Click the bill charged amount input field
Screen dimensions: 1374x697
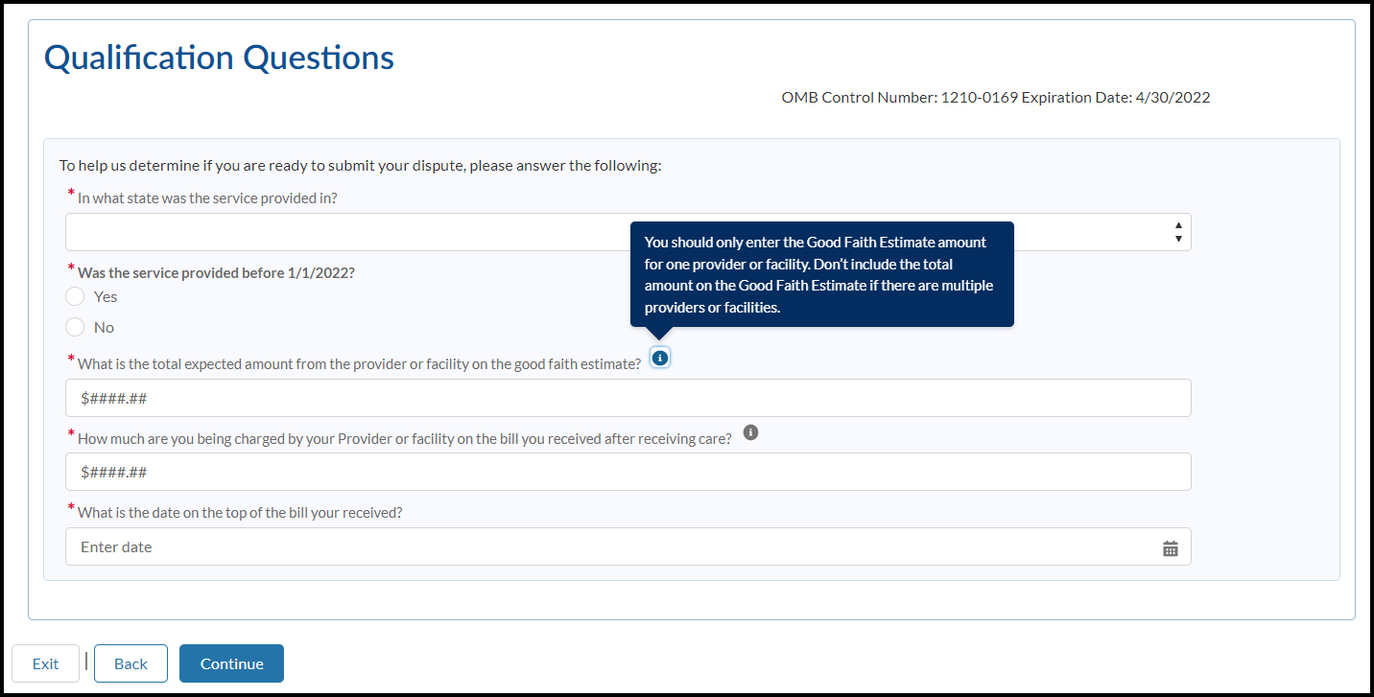click(x=628, y=472)
